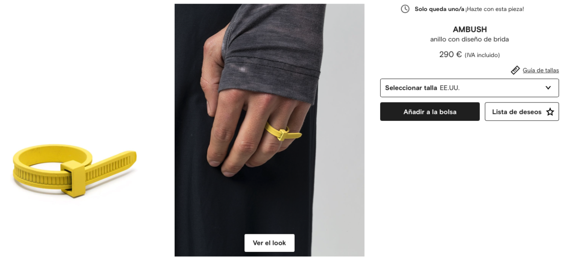Click the Solo queda uno/a stock notice
The height and width of the screenshot is (262, 562).
439,9
